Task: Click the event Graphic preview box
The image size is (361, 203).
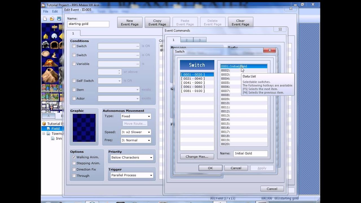Action: tap(84, 128)
